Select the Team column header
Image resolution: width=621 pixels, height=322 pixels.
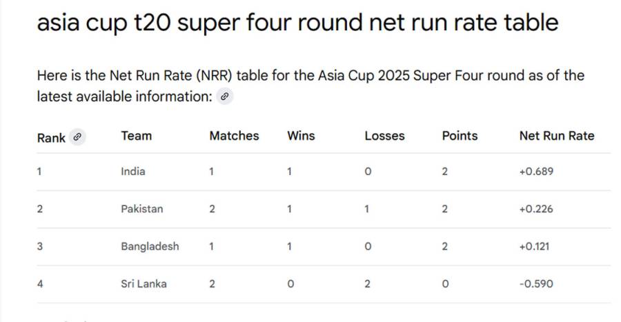point(136,136)
